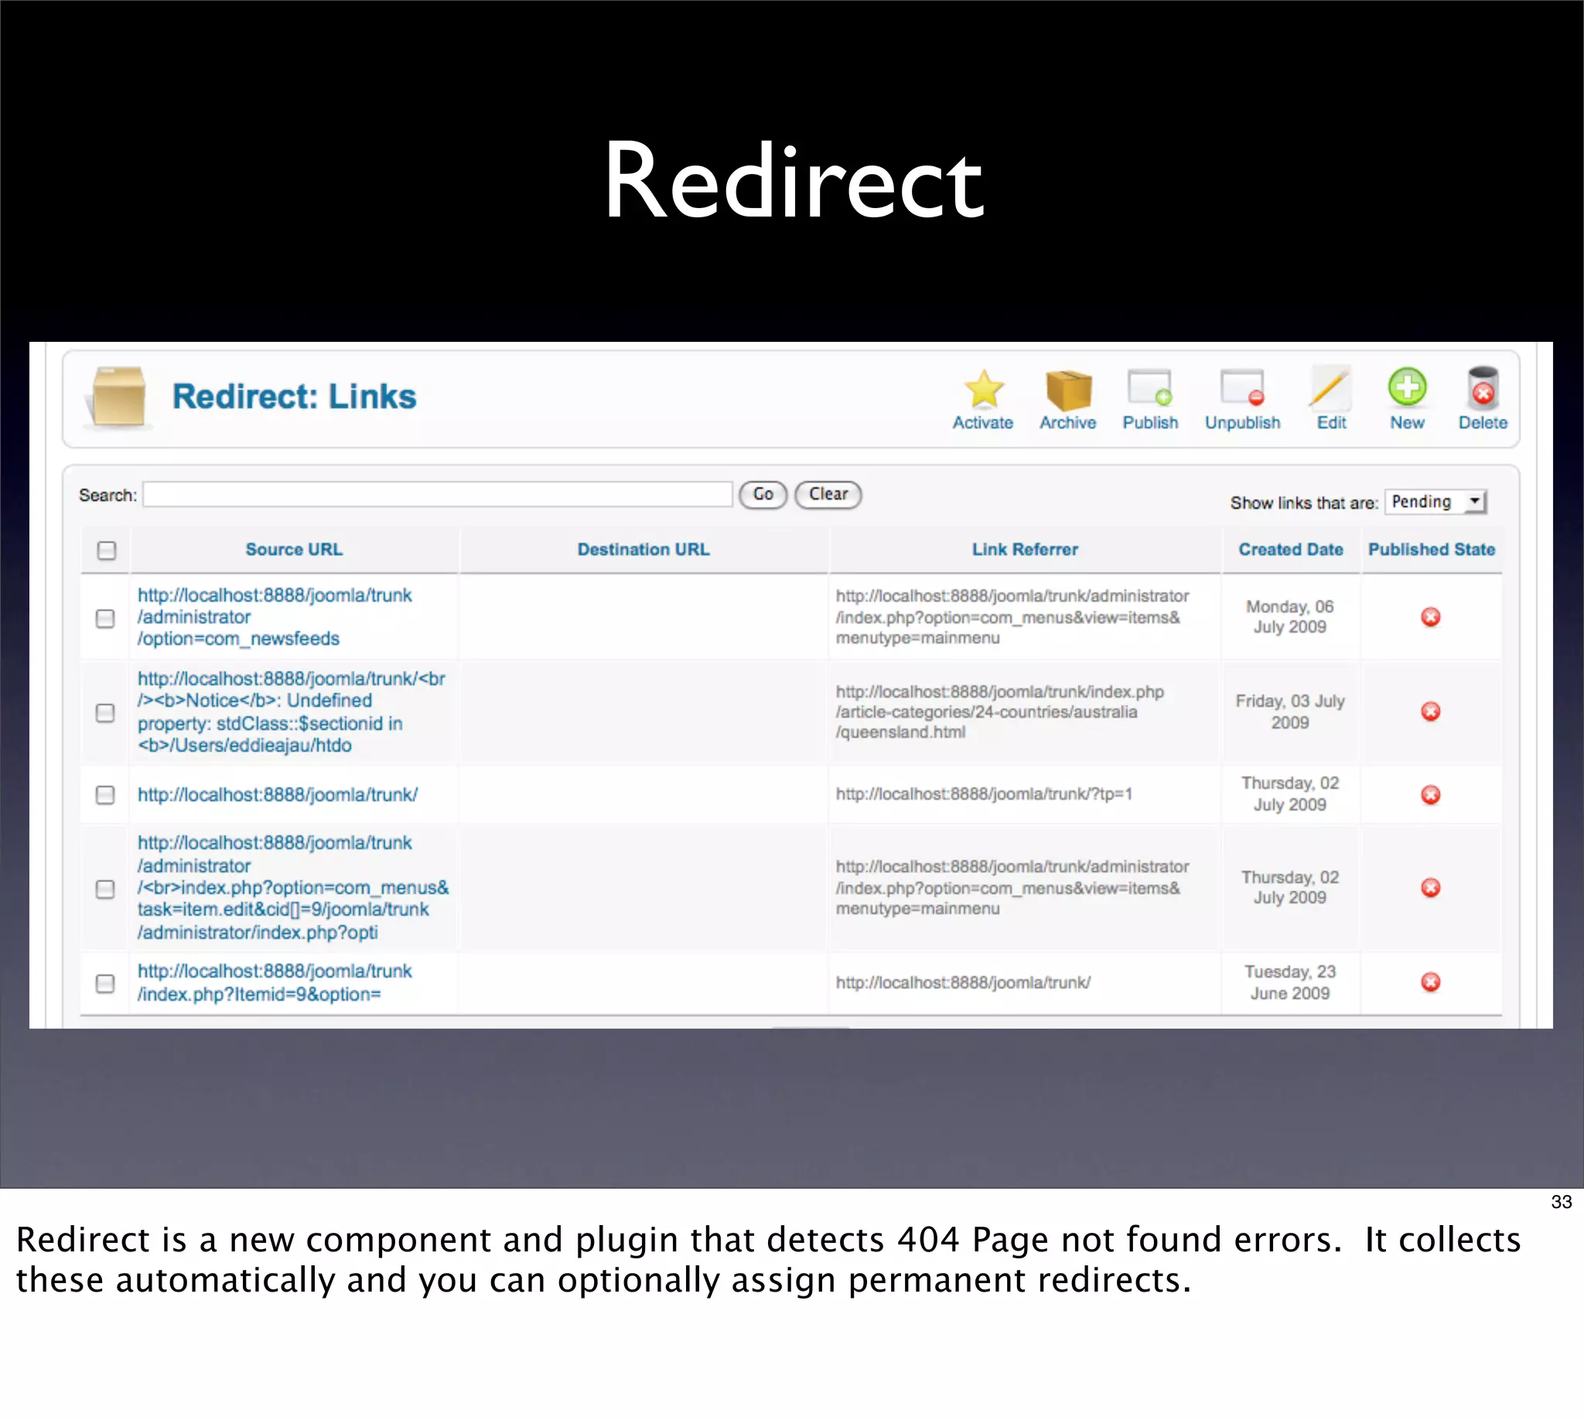
Task: Sort by Source URL column header
Action: pyautogui.click(x=294, y=549)
